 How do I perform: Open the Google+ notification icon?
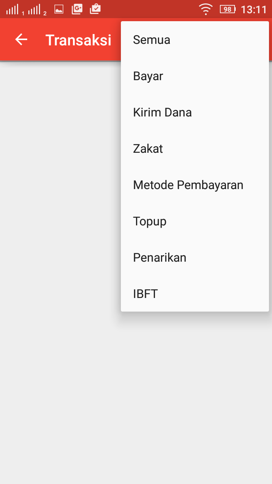[77, 8]
